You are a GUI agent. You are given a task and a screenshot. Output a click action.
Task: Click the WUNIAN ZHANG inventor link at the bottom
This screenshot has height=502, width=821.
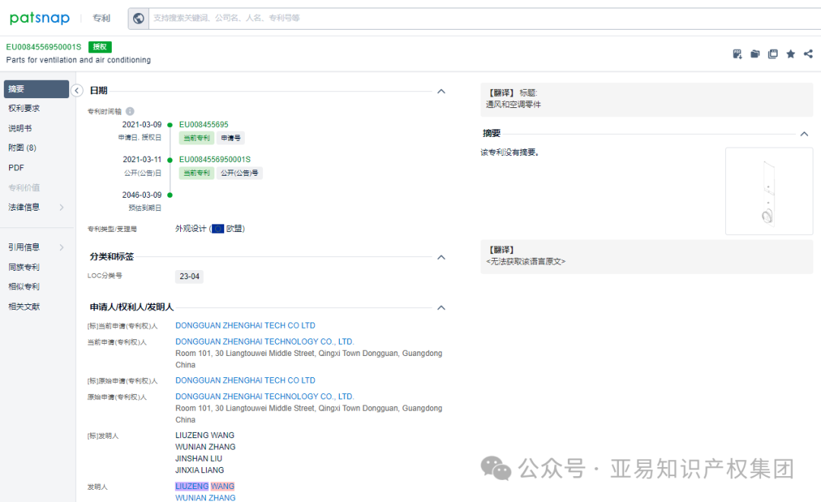coord(205,497)
